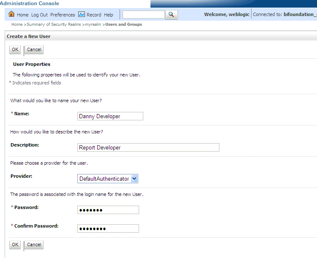Click Log Out in toolbar
Viewport: 317px width, 258px height.
39,15
